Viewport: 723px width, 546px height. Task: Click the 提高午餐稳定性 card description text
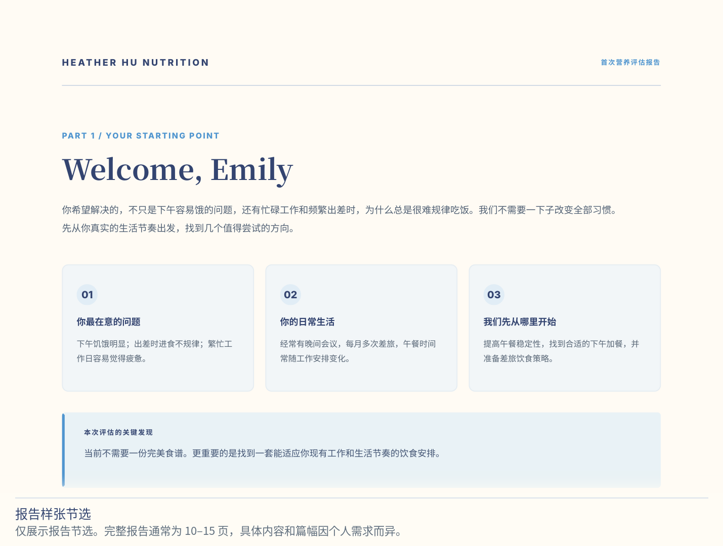pyautogui.click(x=561, y=351)
